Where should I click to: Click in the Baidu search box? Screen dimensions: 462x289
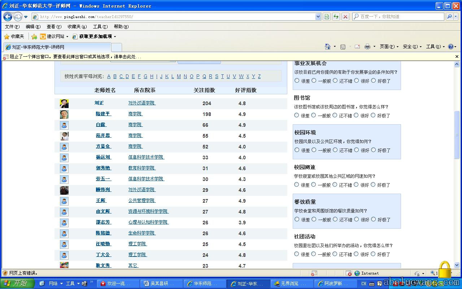click(398, 17)
